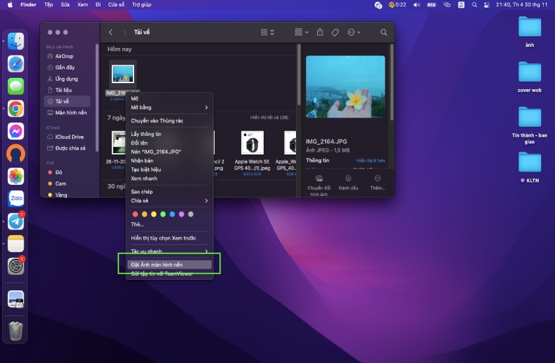Select AirDrop in the Finder sidebar
This screenshot has width=555, height=363.
point(64,56)
